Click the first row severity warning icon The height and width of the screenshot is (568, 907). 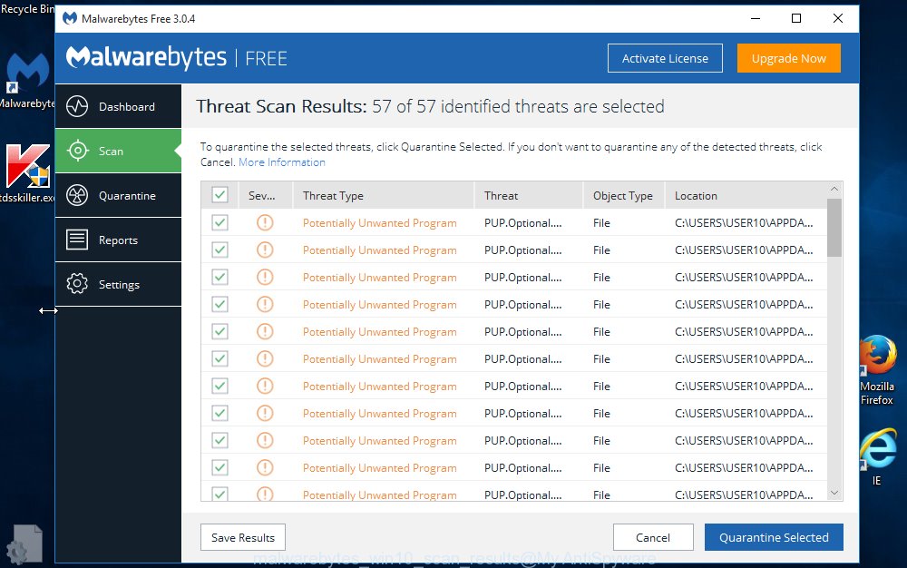[265, 223]
